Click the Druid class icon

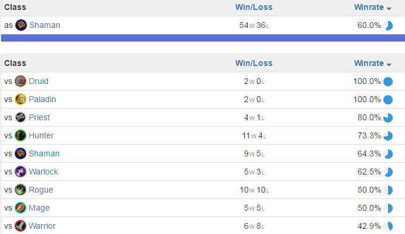coord(20,81)
